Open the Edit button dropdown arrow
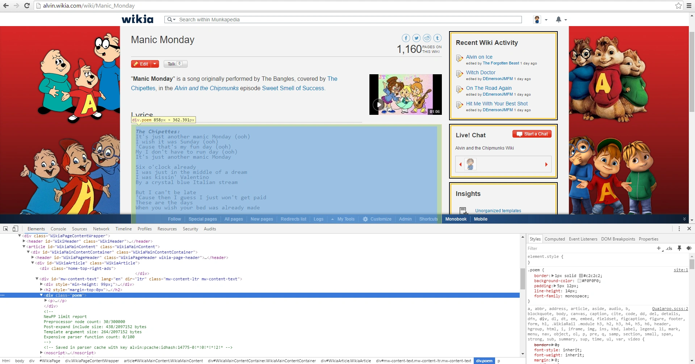 pyautogui.click(x=155, y=64)
